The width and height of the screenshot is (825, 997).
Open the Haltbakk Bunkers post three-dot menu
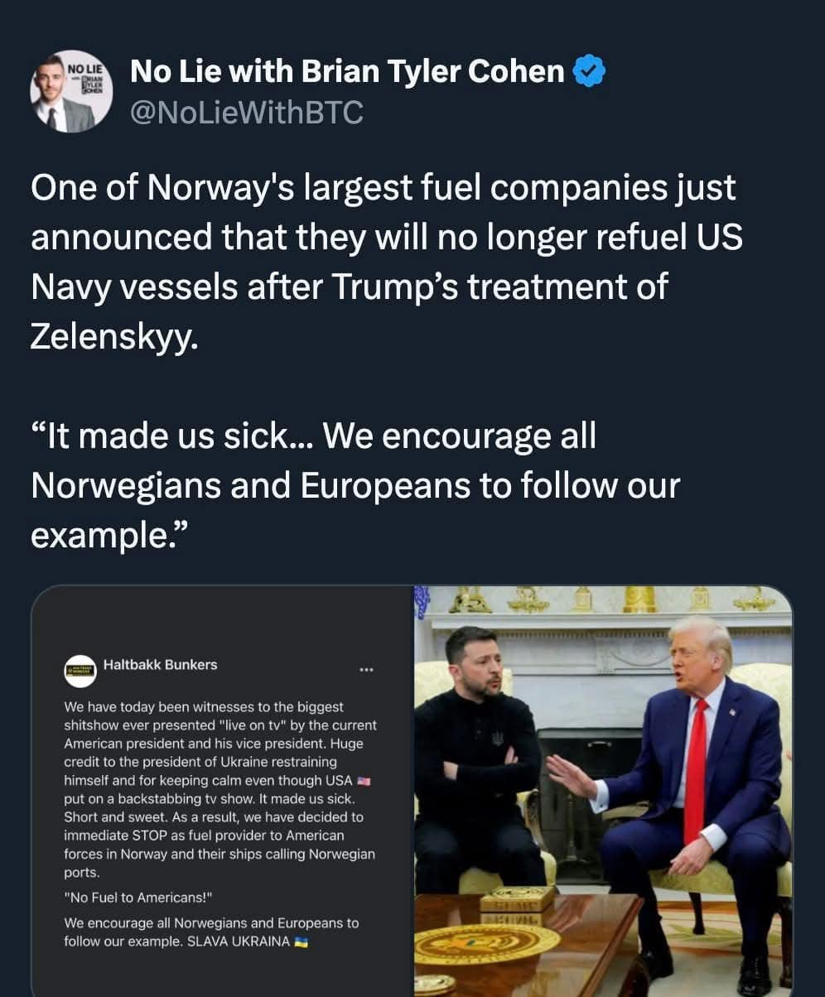[366, 669]
